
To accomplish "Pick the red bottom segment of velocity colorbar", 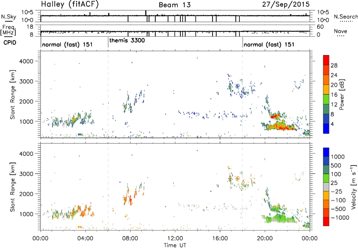I will (x=326, y=221).
